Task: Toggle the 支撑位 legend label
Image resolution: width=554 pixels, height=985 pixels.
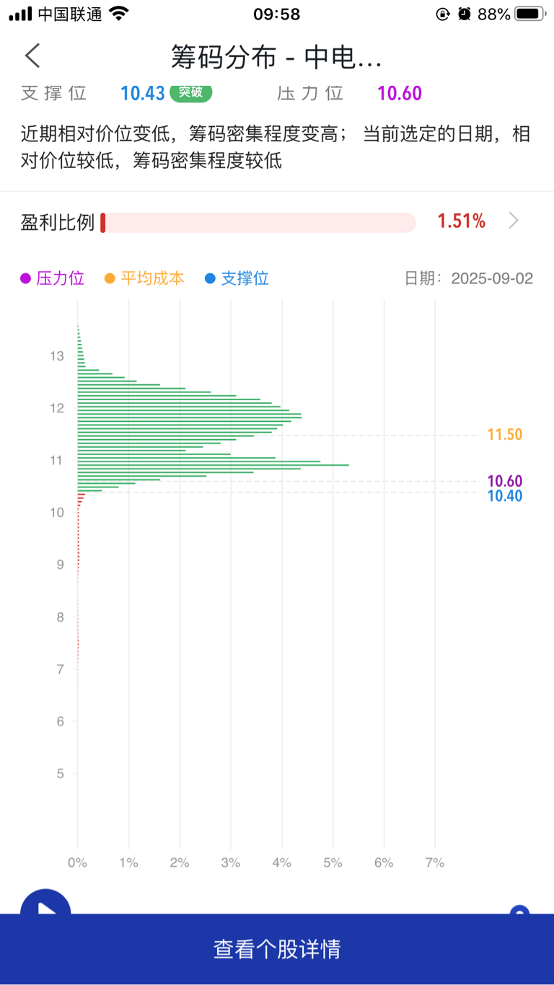Action: tap(245, 278)
